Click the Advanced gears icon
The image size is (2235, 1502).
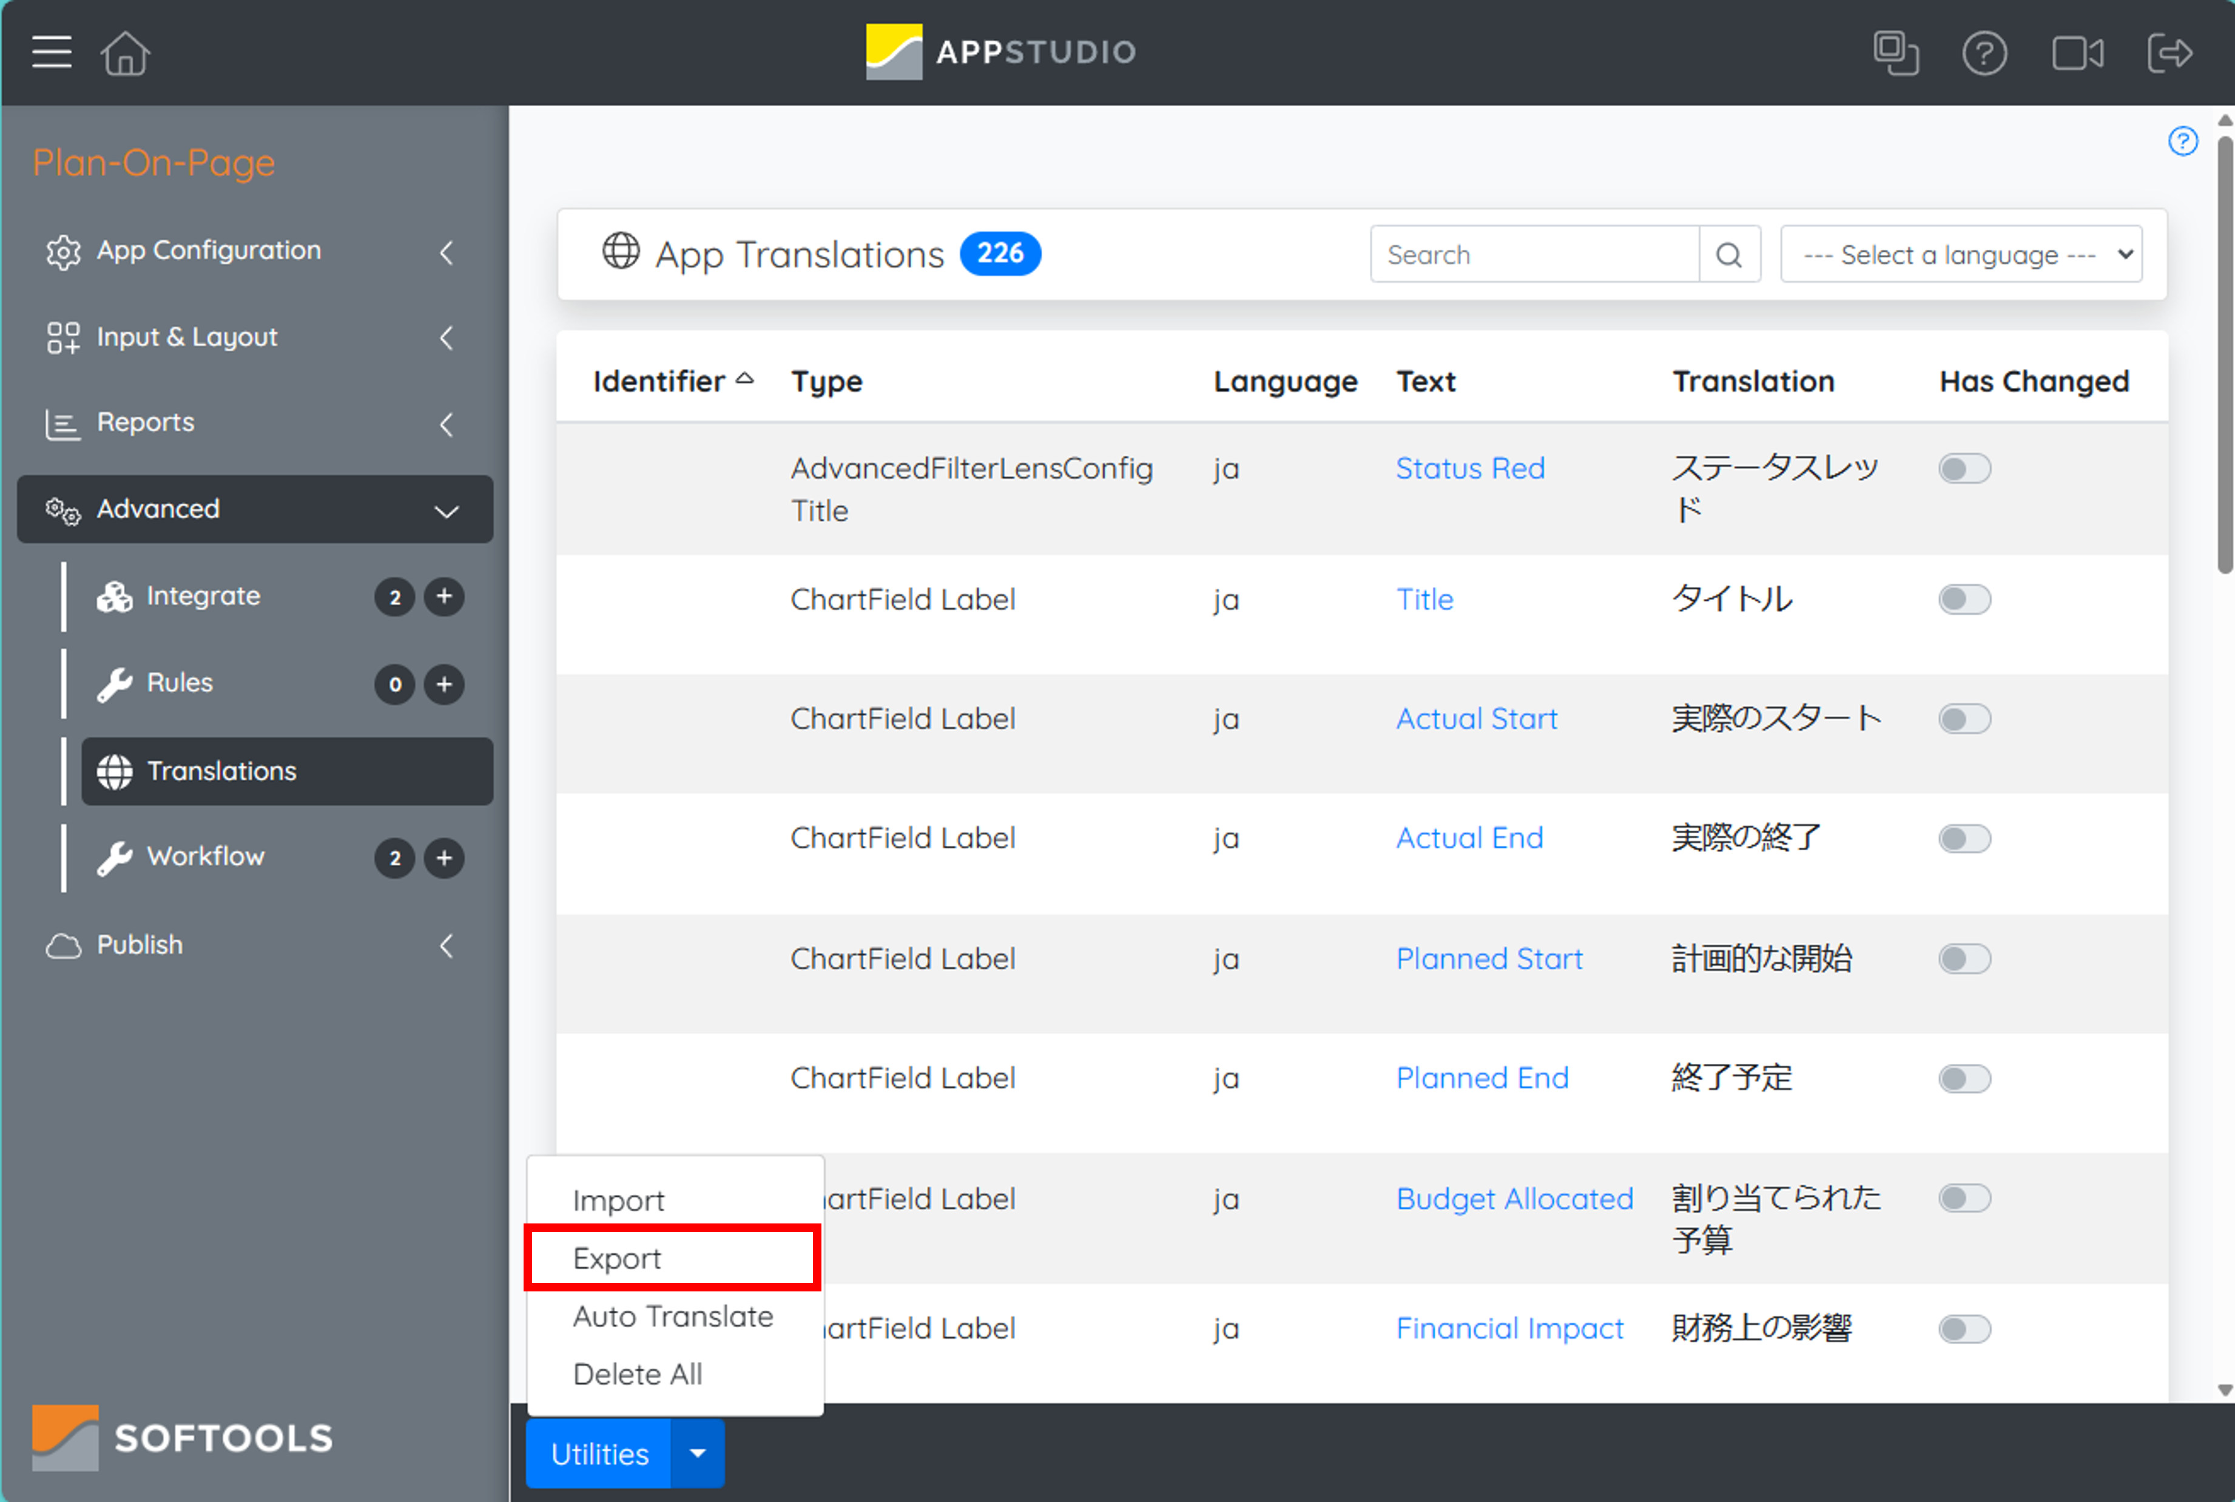(63, 510)
